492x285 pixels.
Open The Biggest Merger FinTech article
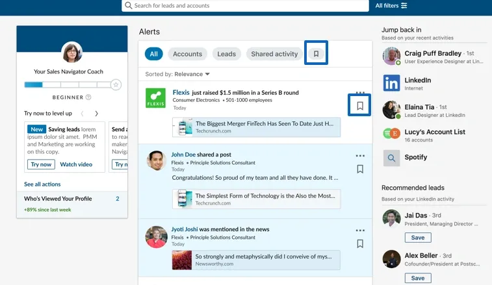256,127
